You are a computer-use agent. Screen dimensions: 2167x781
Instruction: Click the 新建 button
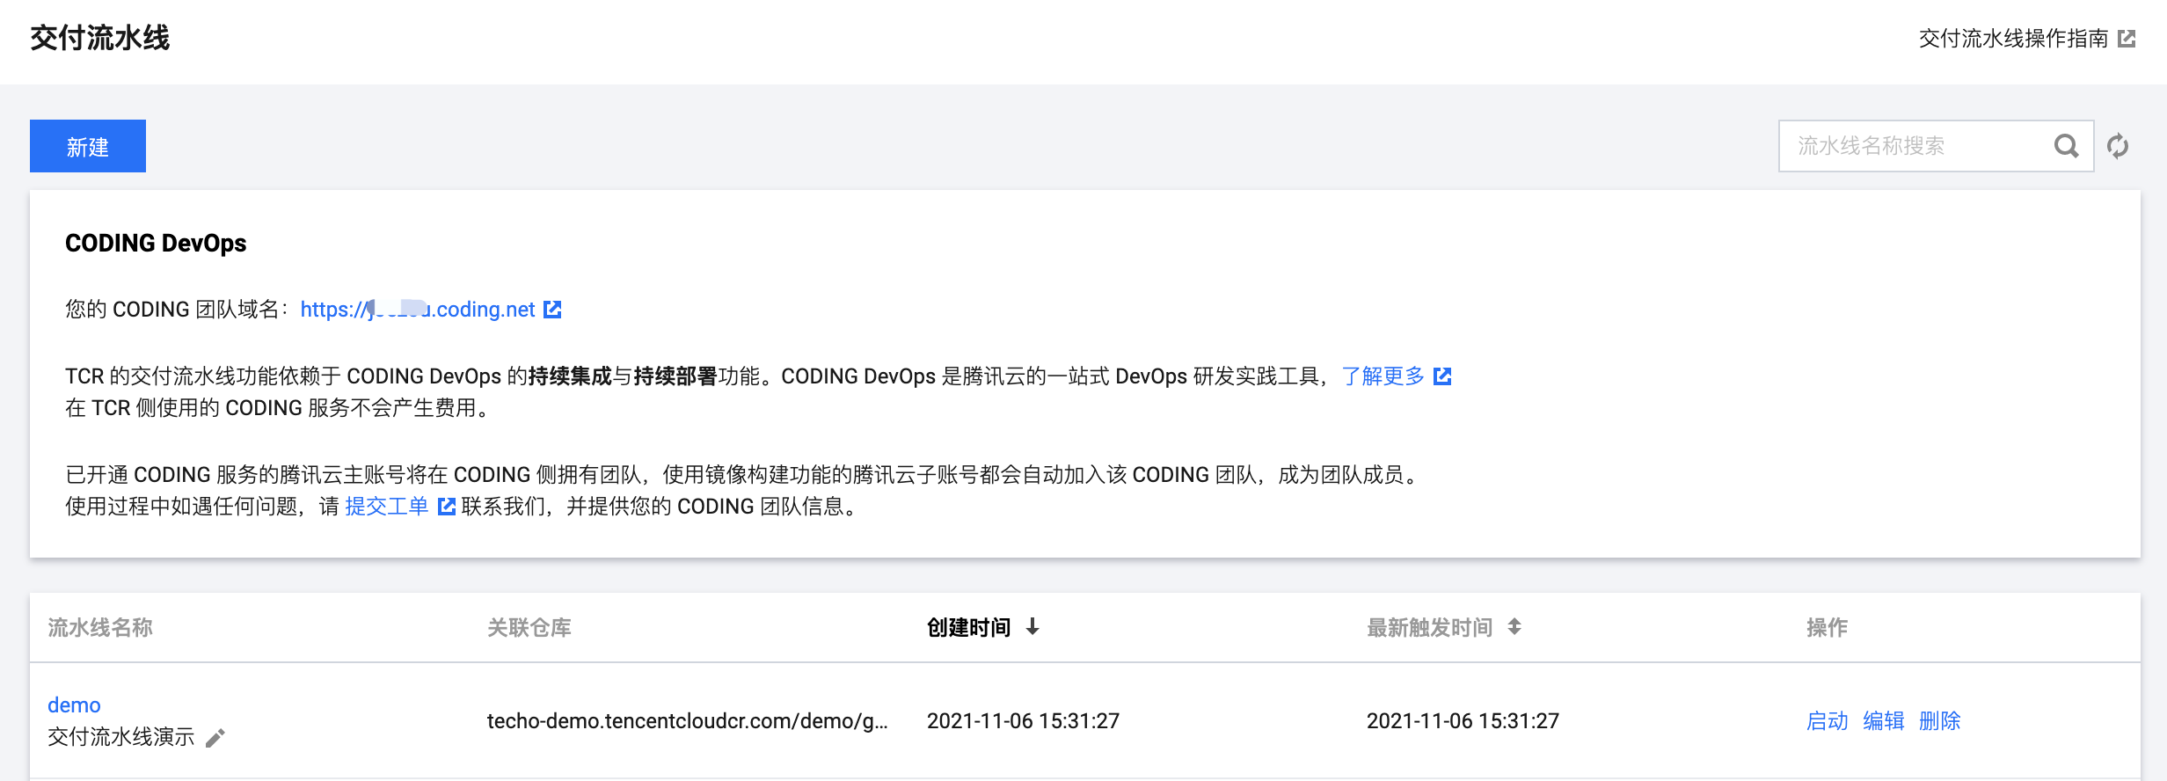tap(88, 146)
